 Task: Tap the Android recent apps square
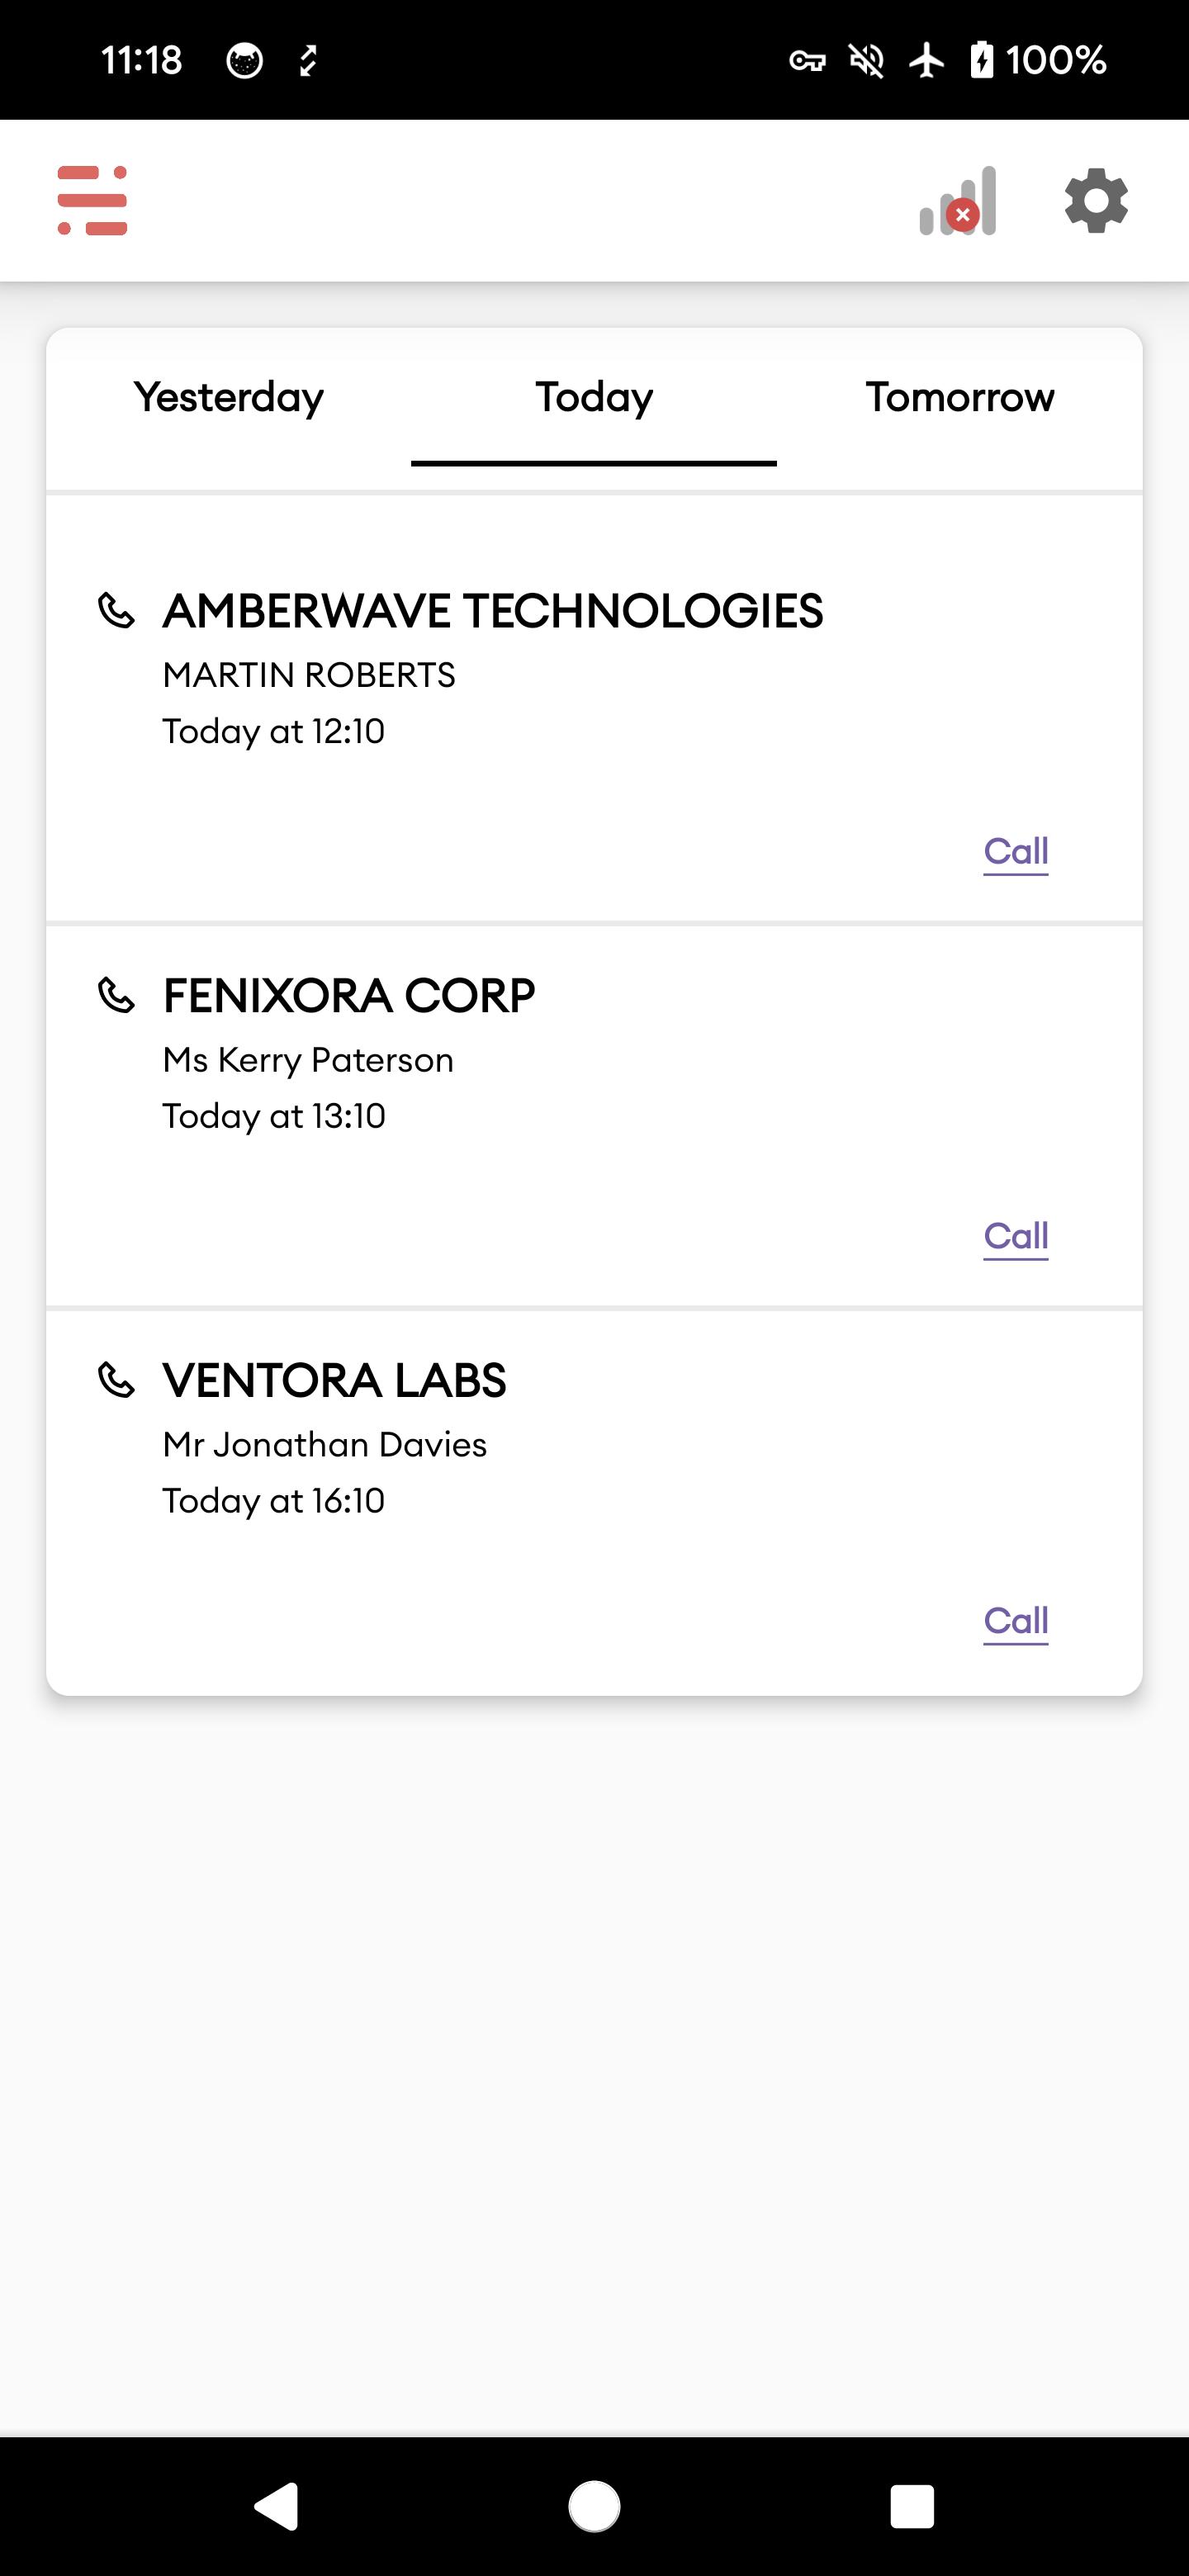point(912,2506)
